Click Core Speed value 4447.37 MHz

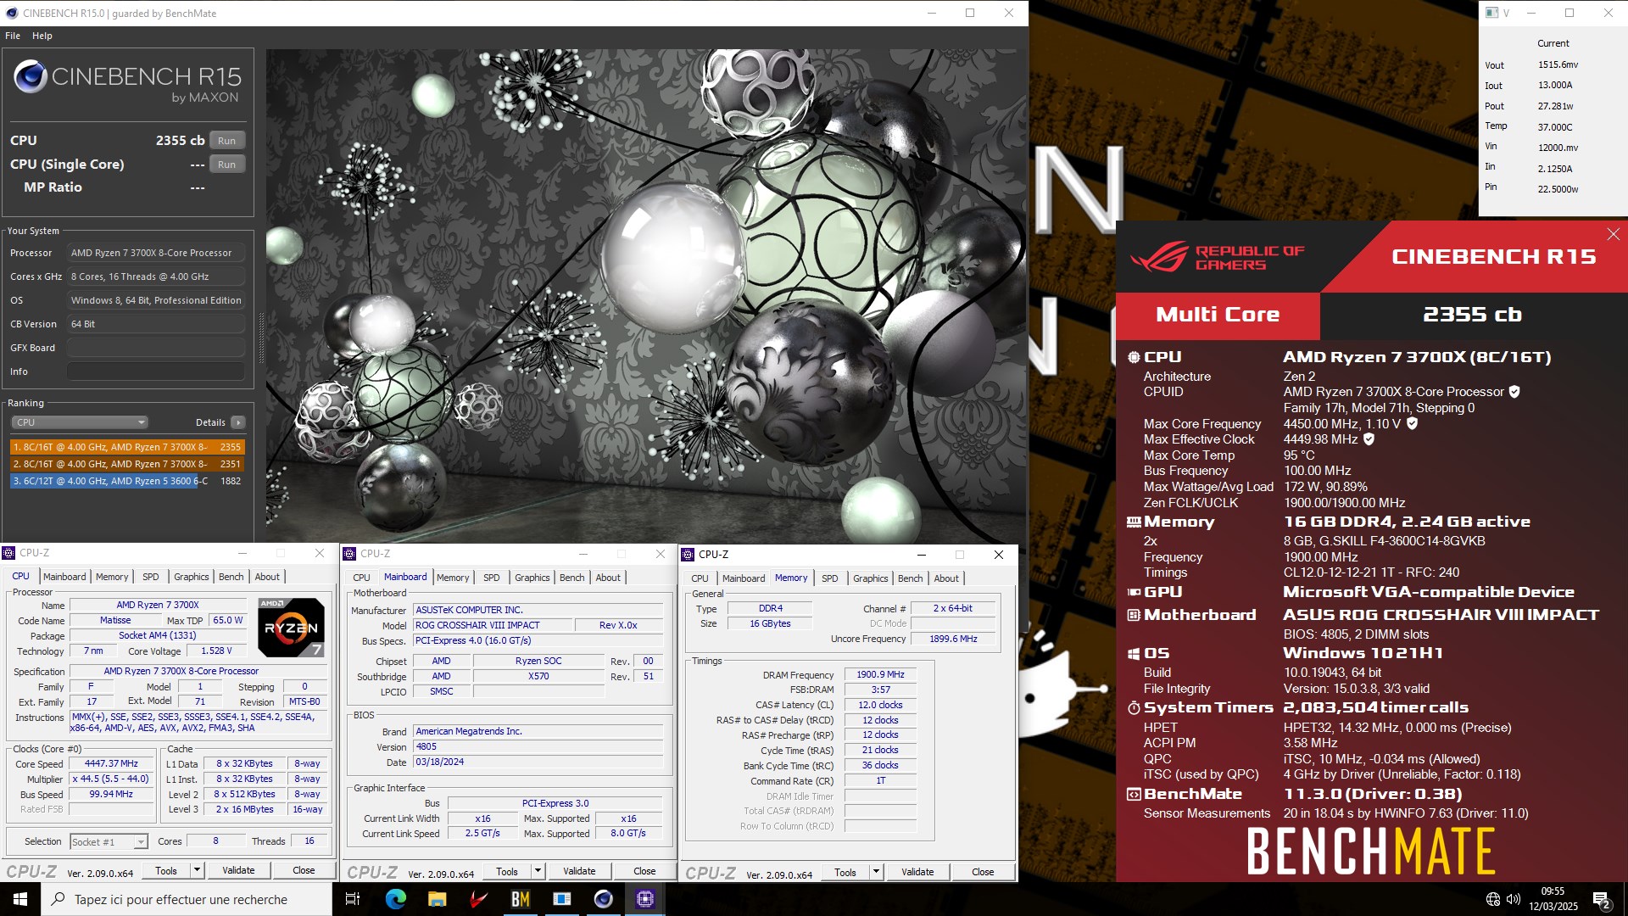click(x=112, y=764)
